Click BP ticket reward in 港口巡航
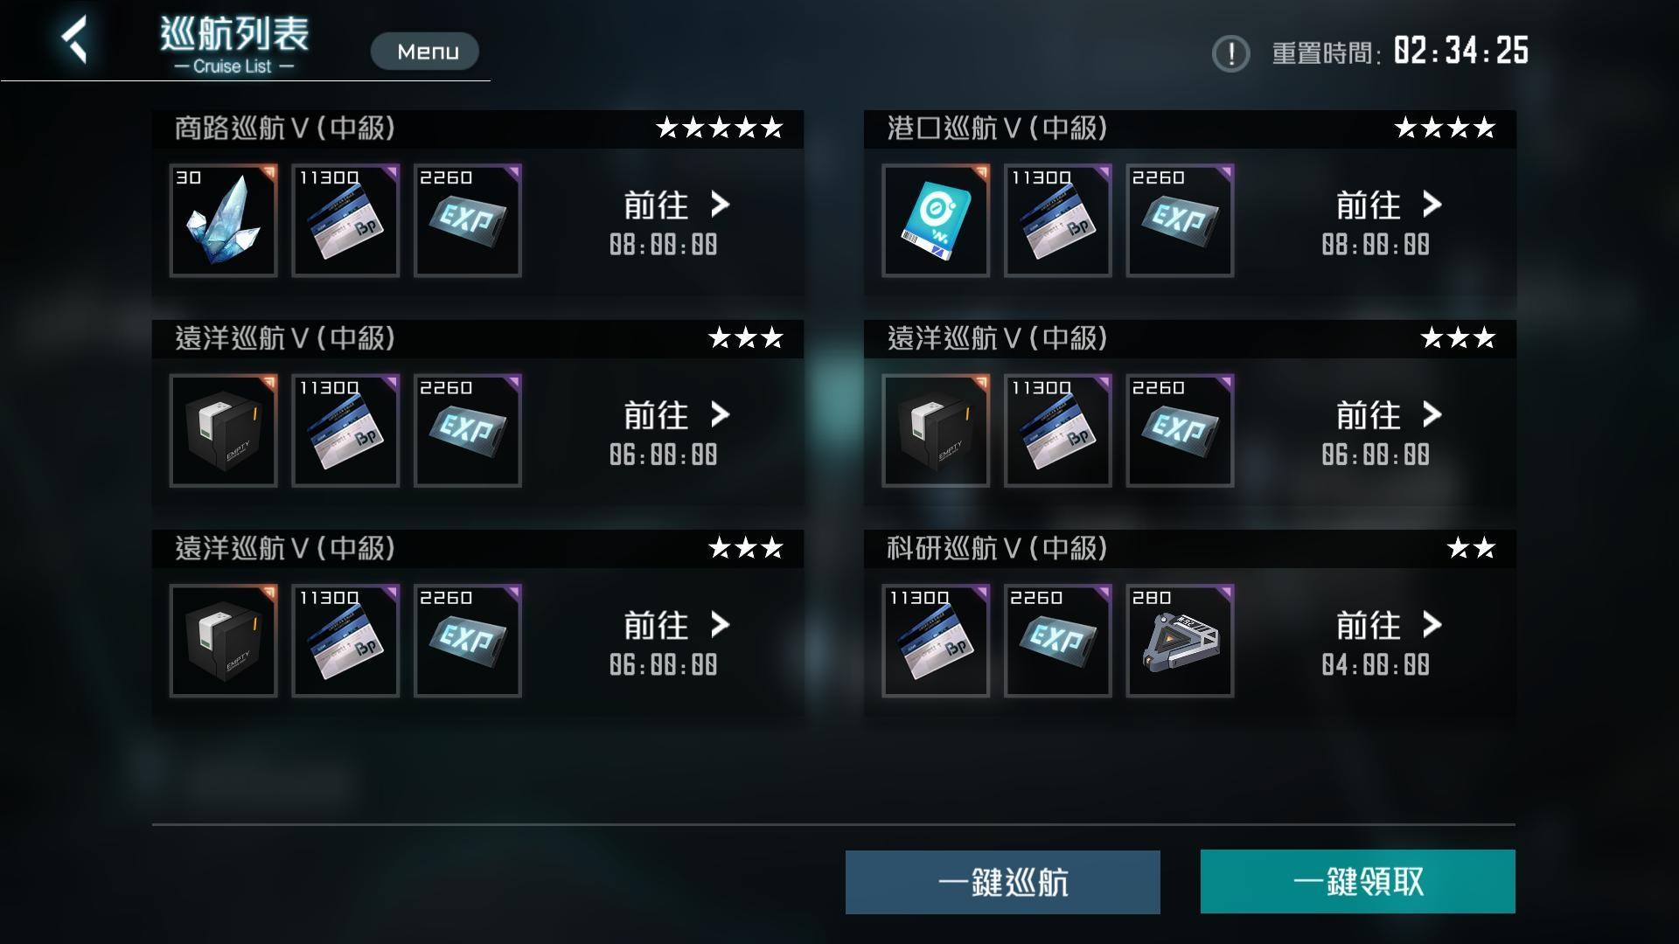1679x944 pixels. (x=1057, y=220)
